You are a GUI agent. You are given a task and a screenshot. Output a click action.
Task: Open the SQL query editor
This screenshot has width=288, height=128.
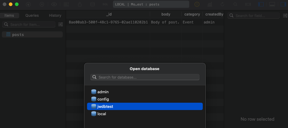pos(105,4)
